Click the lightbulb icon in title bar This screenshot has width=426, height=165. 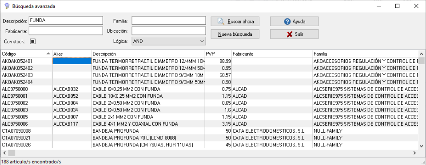point(7,6)
